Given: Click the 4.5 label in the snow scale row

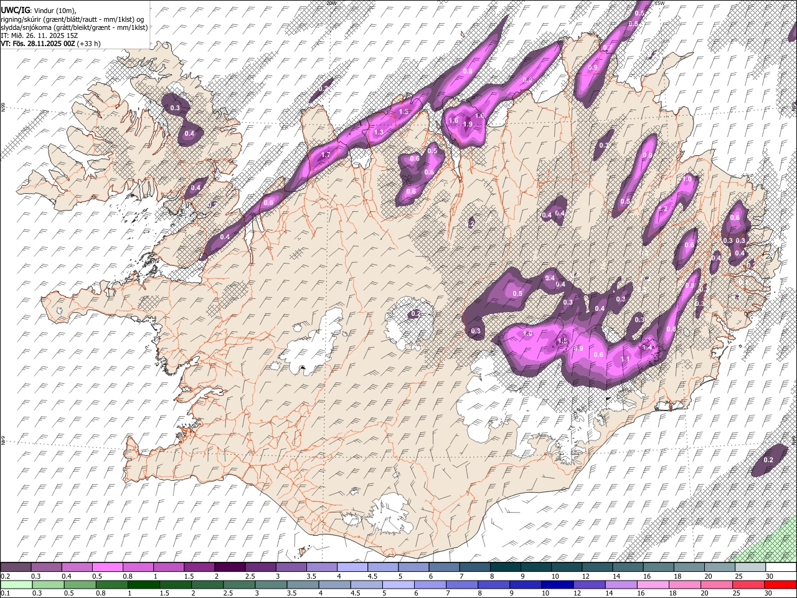Looking at the screenshot, I should (372, 577).
